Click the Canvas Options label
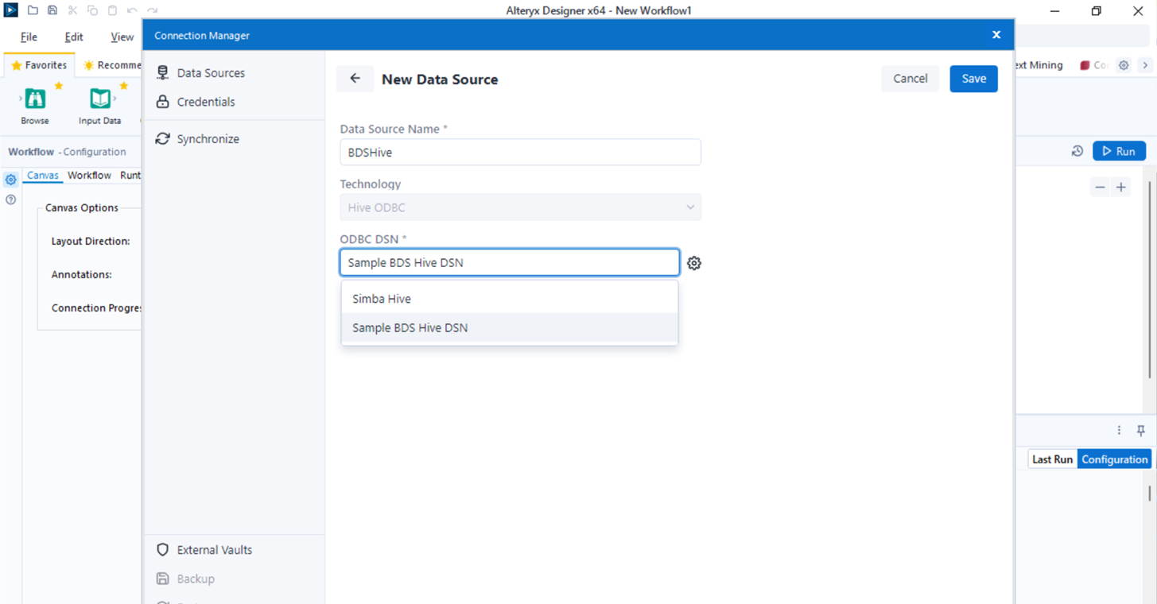The width and height of the screenshot is (1157, 604). (82, 207)
